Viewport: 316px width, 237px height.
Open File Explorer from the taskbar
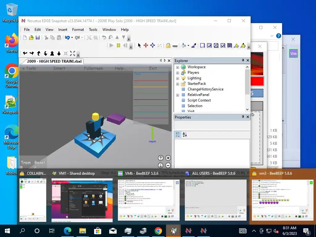click(x=82, y=231)
